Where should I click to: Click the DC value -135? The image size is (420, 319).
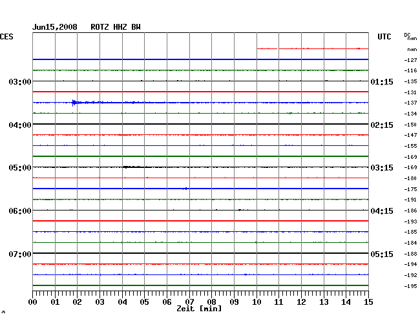click(x=410, y=81)
